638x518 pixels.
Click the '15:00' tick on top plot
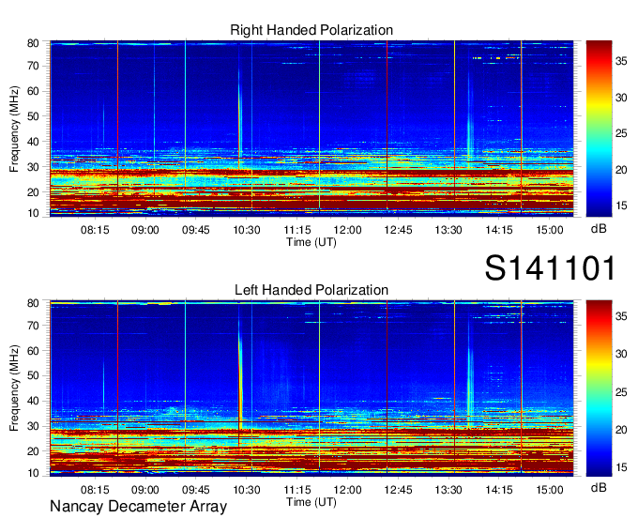click(550, 230)
